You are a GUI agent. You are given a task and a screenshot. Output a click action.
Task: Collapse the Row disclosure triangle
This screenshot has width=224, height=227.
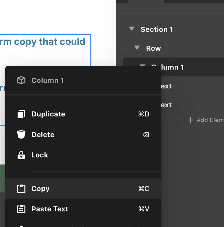(137, 48)
